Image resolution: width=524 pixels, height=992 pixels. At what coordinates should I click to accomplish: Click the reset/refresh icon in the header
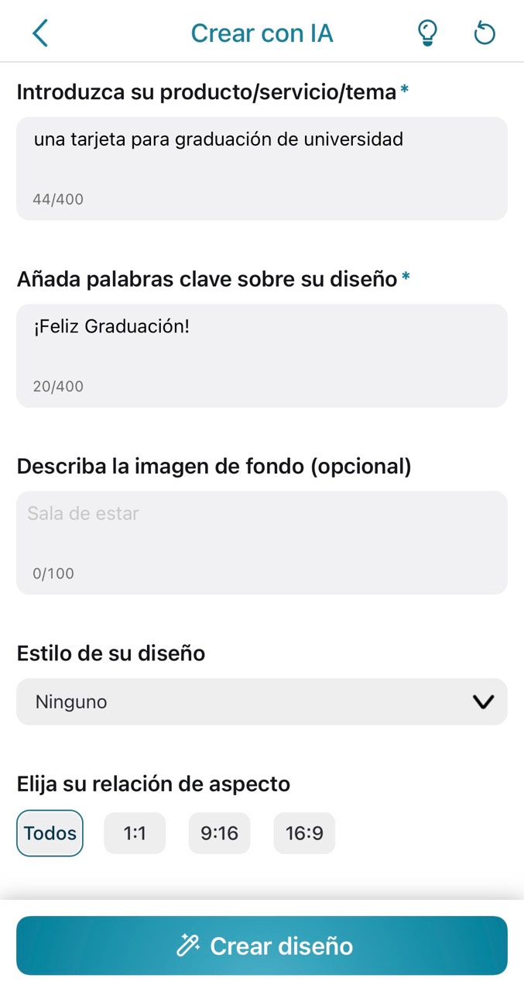click(x=484, y=33)
